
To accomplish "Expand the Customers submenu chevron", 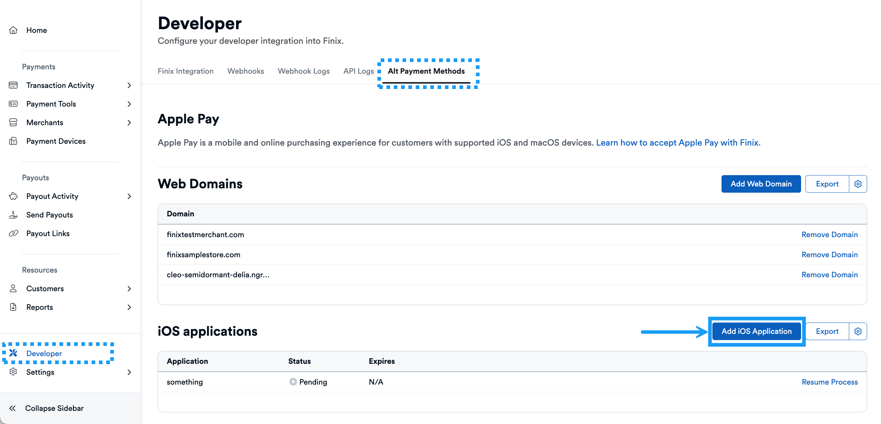I will [129, 289].
